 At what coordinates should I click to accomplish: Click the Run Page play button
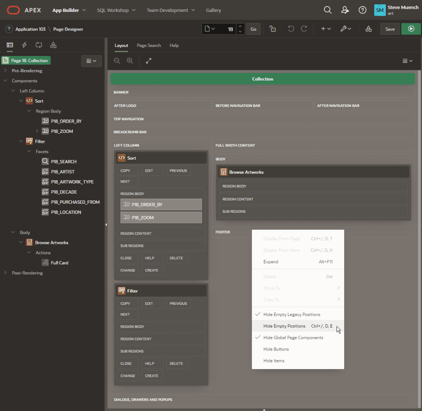pyautogui.click(x=411, y=29)
